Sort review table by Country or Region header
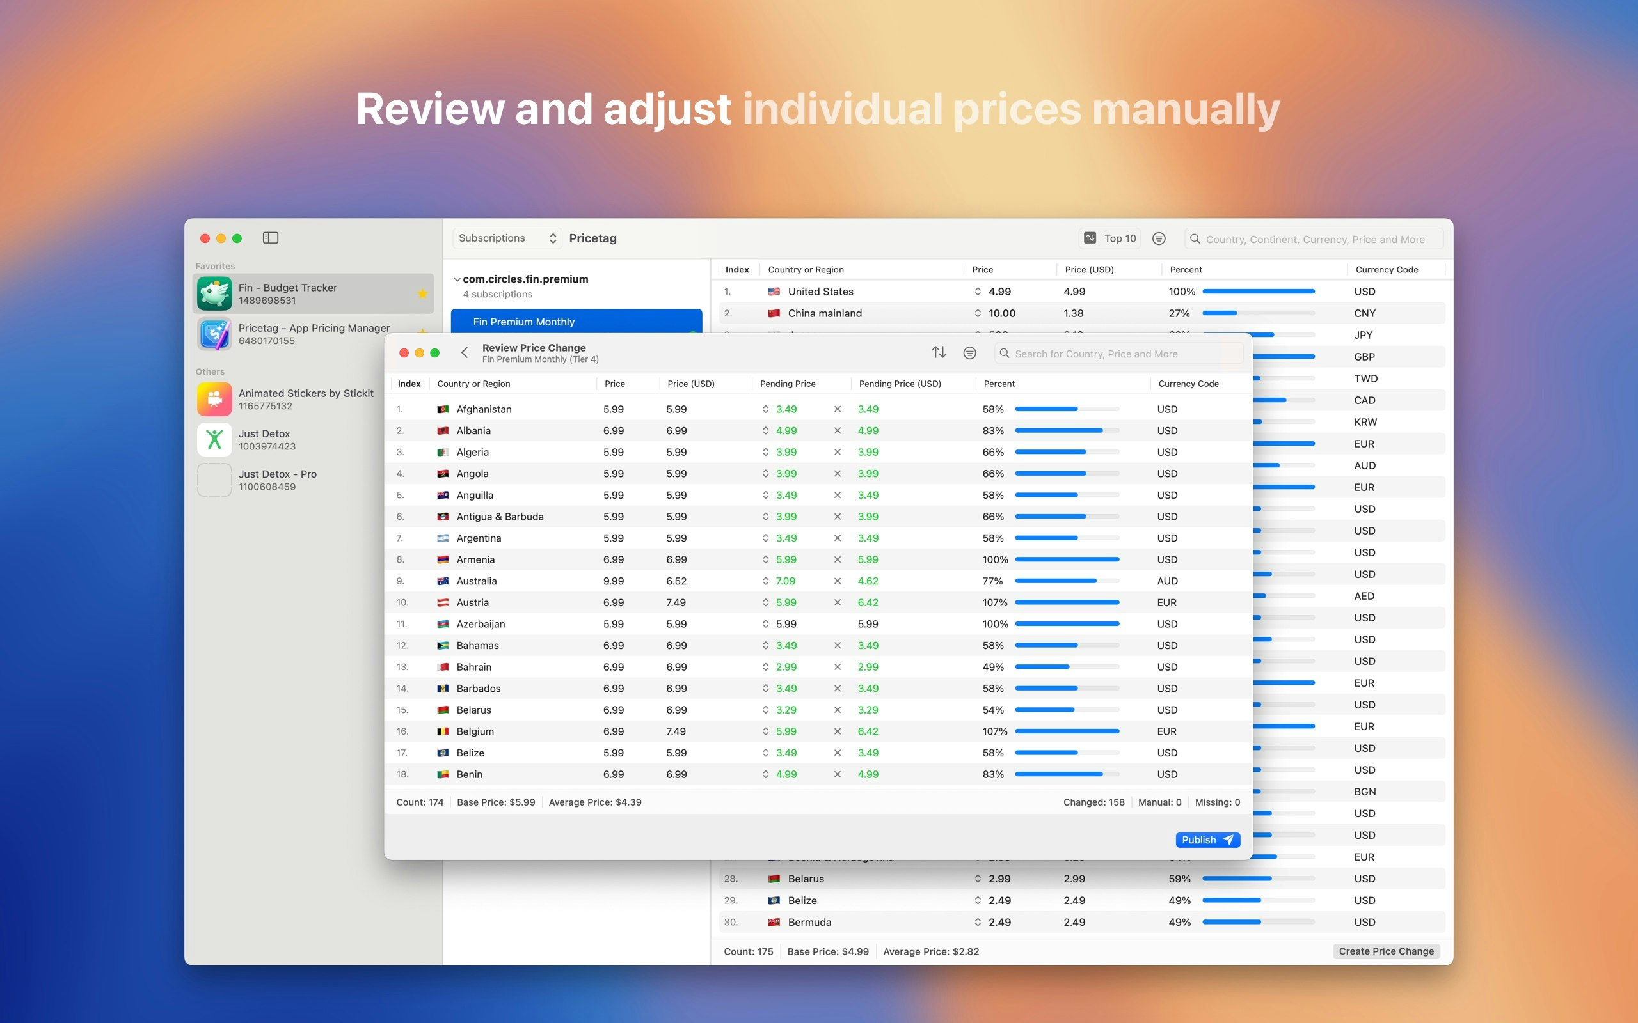The image size is (1638, 1023). [x=473, y=384]
